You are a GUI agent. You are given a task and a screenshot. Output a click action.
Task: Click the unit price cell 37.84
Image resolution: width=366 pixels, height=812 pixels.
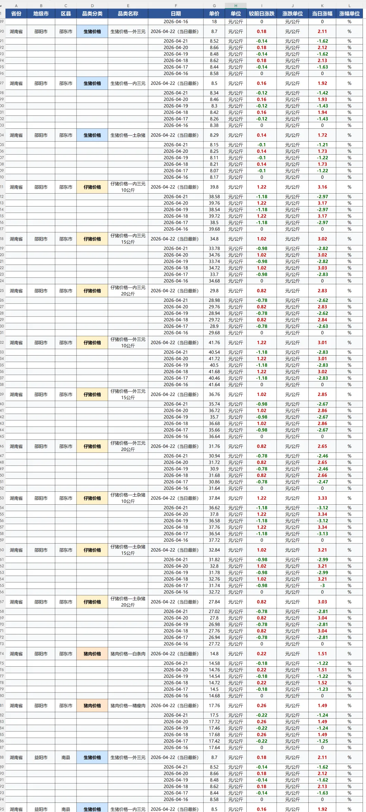coord(214,498)
